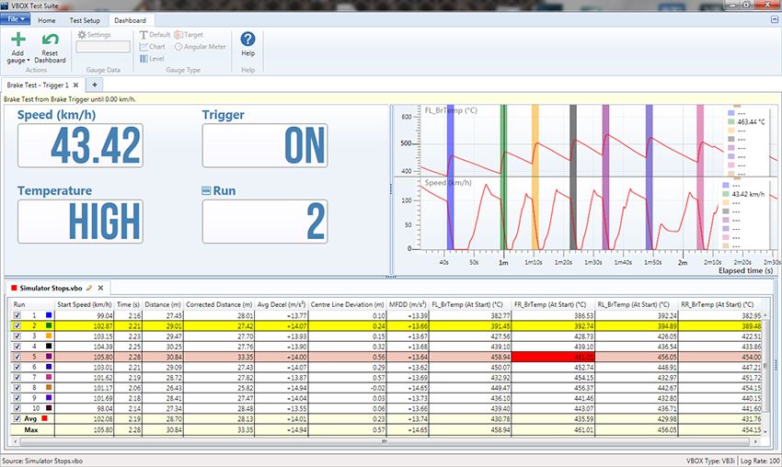Screen dimensions: 782x467
Task: Select the Brake Test - Trigger 1 tab
Action: tap(38, 85)
